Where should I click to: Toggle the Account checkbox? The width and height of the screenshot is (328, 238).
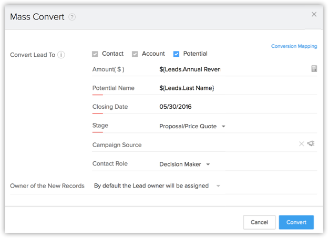(x=135, y=54)
